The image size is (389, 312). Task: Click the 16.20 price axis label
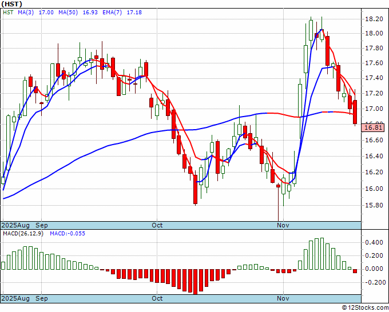tap(374, 172)
